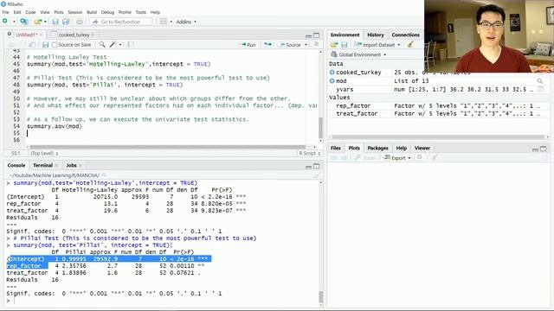Save the current document from main toolbar

[55, 22]
